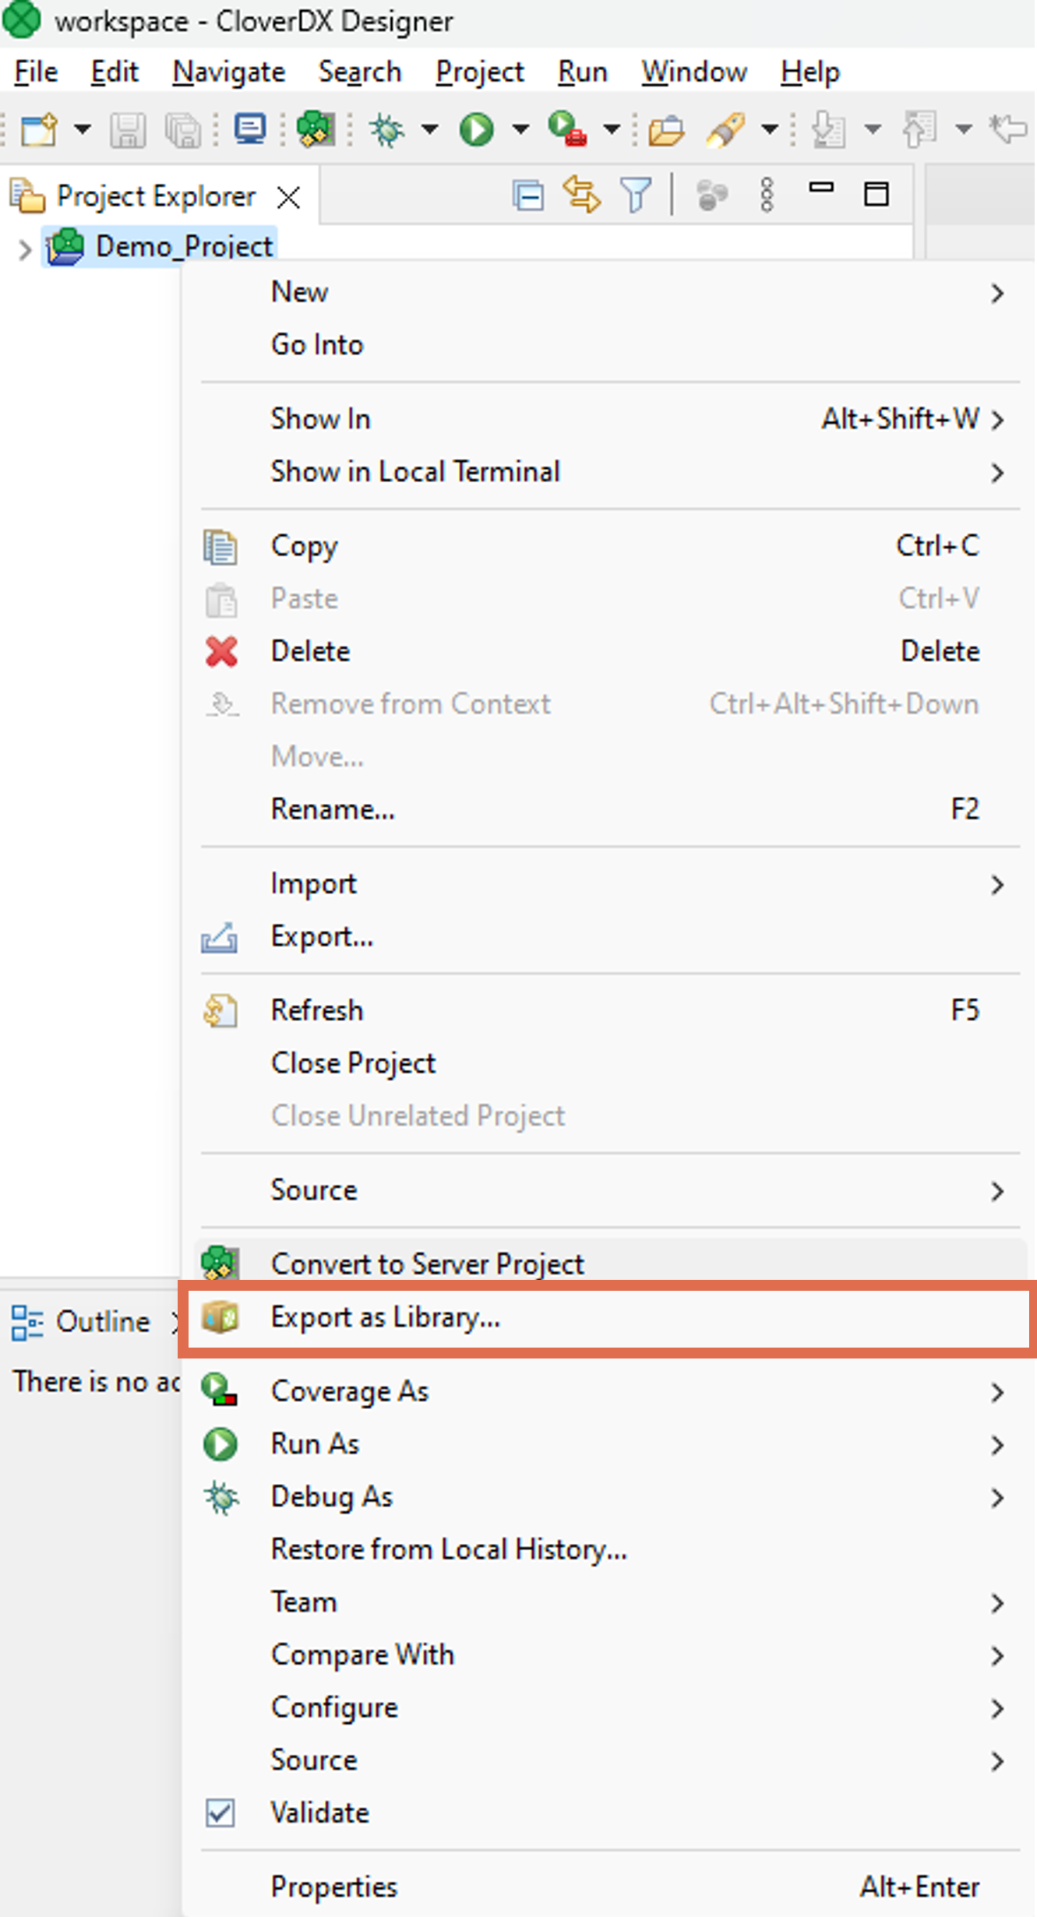Click Close Project in the context menu
The height and width of the screenshot is (1917, 1037).
point(354,1062)
